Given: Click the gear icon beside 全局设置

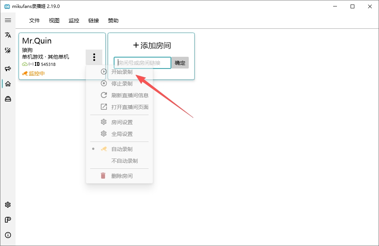Looking at the screenshot, I should point(104,134).
